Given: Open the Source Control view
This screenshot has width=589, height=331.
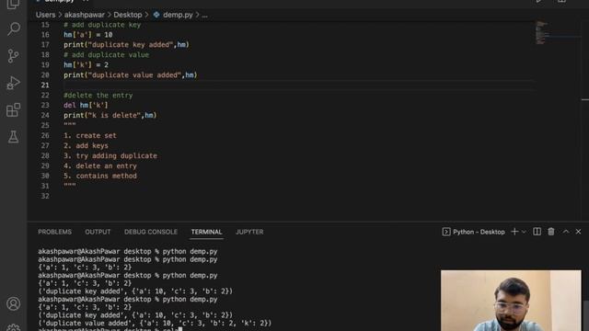Looking at the screenshot, I should pos(14,56).
